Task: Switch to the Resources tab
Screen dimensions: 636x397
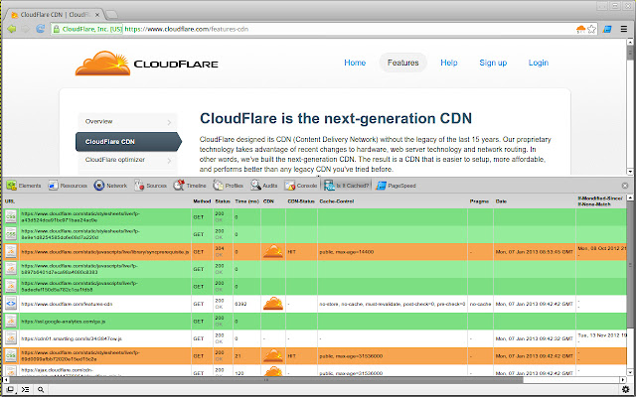Action: pos(68,186)
